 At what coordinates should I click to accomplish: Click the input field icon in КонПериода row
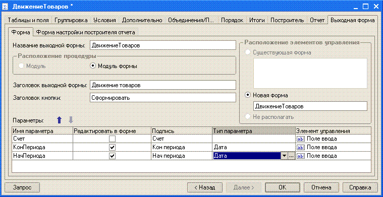click(300, 148)
